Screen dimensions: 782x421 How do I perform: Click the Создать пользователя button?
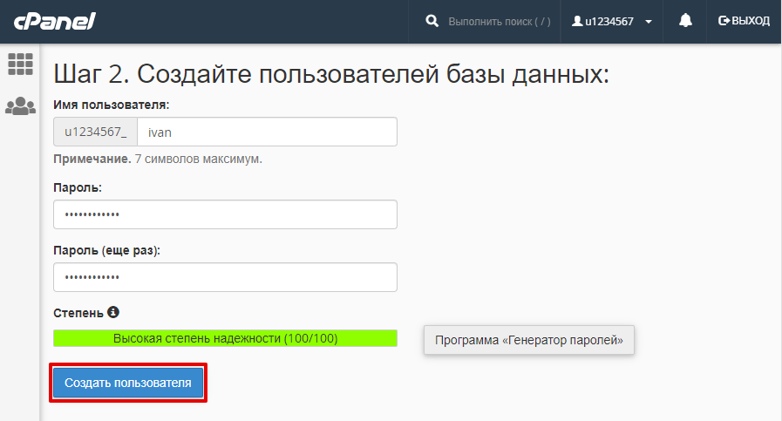point(128,383)
